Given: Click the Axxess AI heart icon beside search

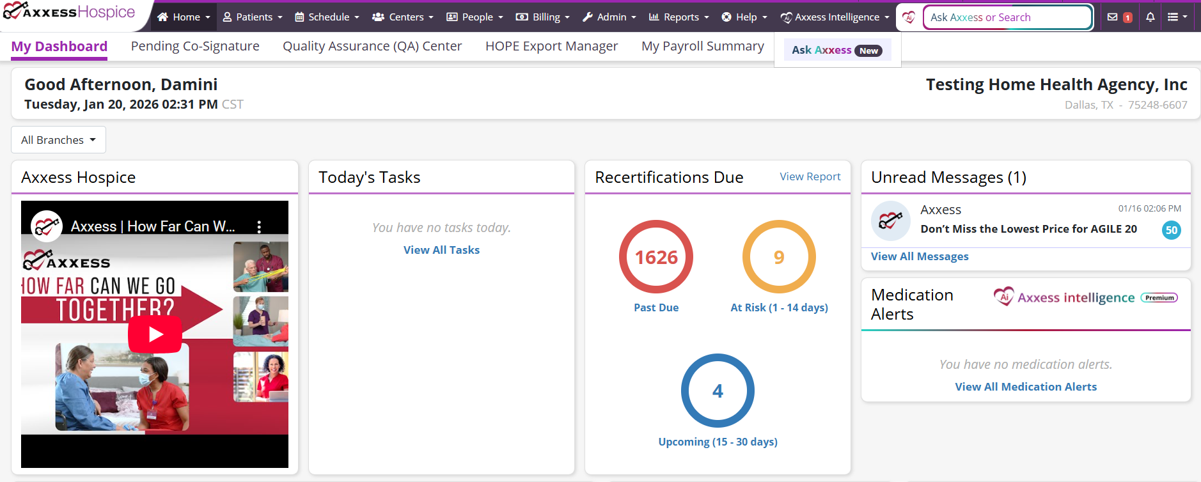Looking at the screenshot, I should click(x=909, y=17).
